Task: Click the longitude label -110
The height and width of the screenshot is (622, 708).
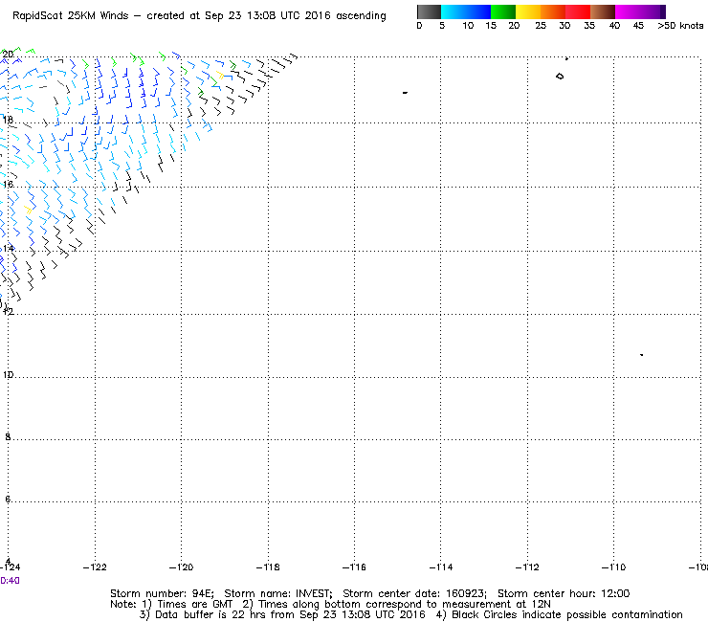Action: [613, 567]
